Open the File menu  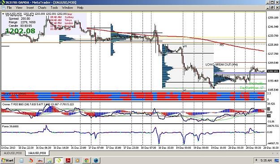click(9, 8)
